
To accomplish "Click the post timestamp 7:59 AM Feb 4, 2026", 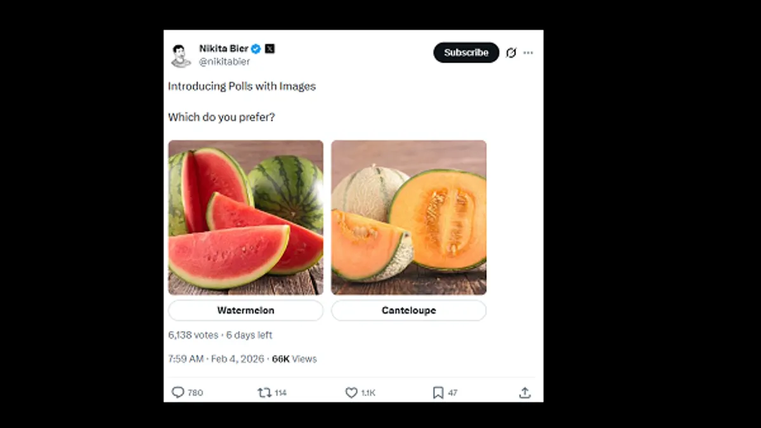I will click(217, 359).
